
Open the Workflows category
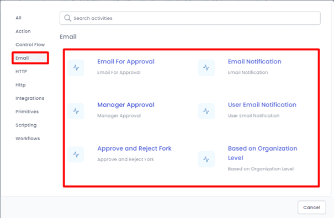click(28, 139)
